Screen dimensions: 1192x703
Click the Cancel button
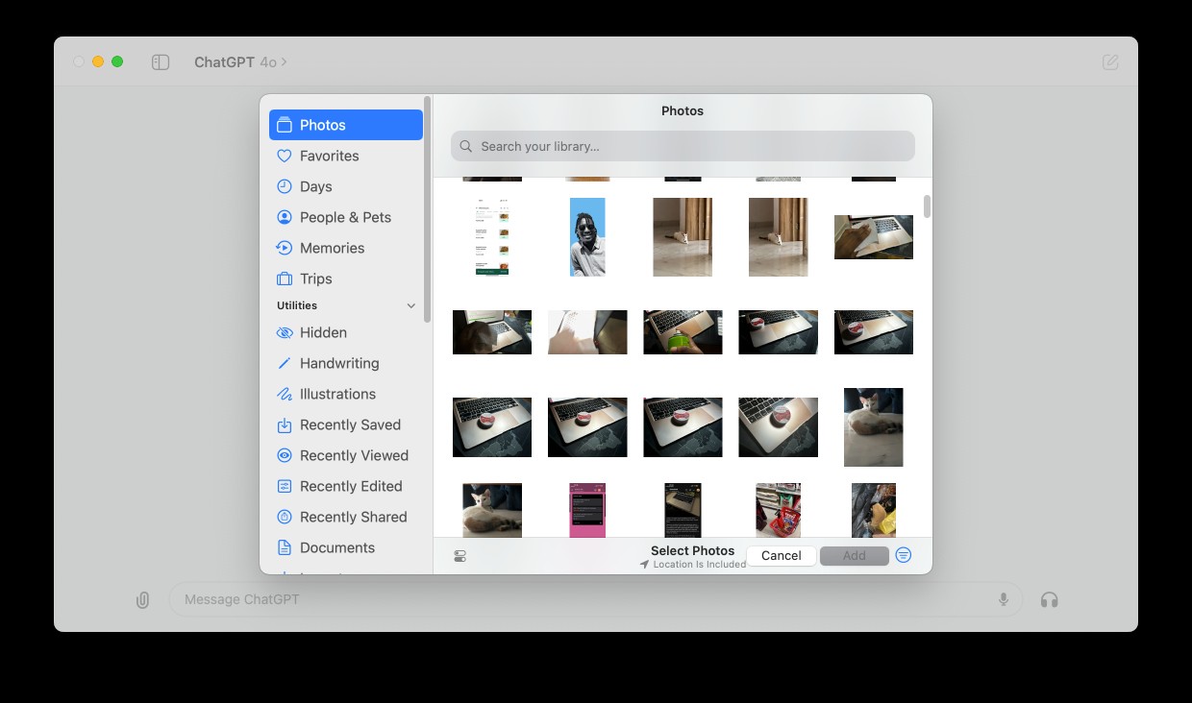coord(782,555)
